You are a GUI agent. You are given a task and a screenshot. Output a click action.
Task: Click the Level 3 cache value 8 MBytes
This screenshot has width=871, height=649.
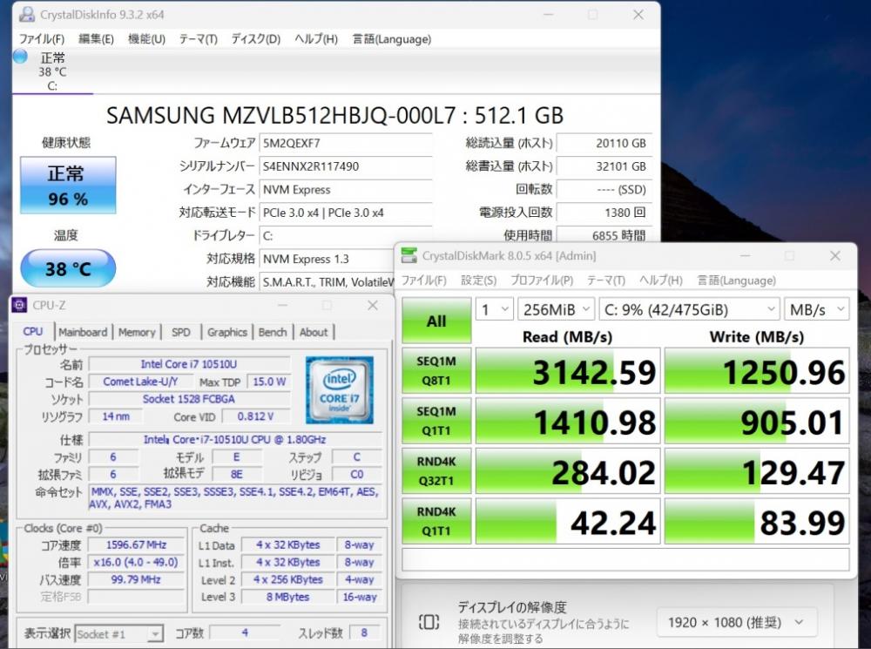(x=287, y=597)
